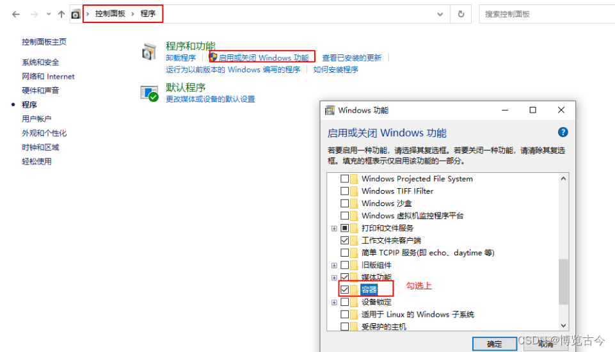
Task: Go to 网络和 Internet category
Action: click(x=48, y=77)
